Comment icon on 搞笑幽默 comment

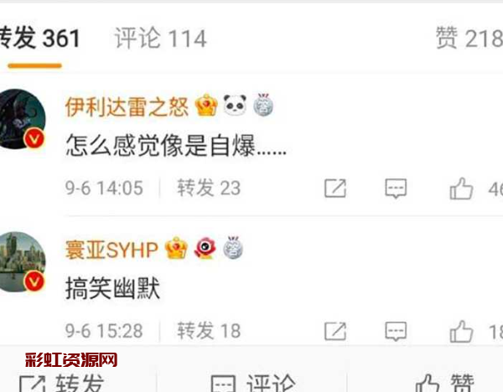click(396, 331)
